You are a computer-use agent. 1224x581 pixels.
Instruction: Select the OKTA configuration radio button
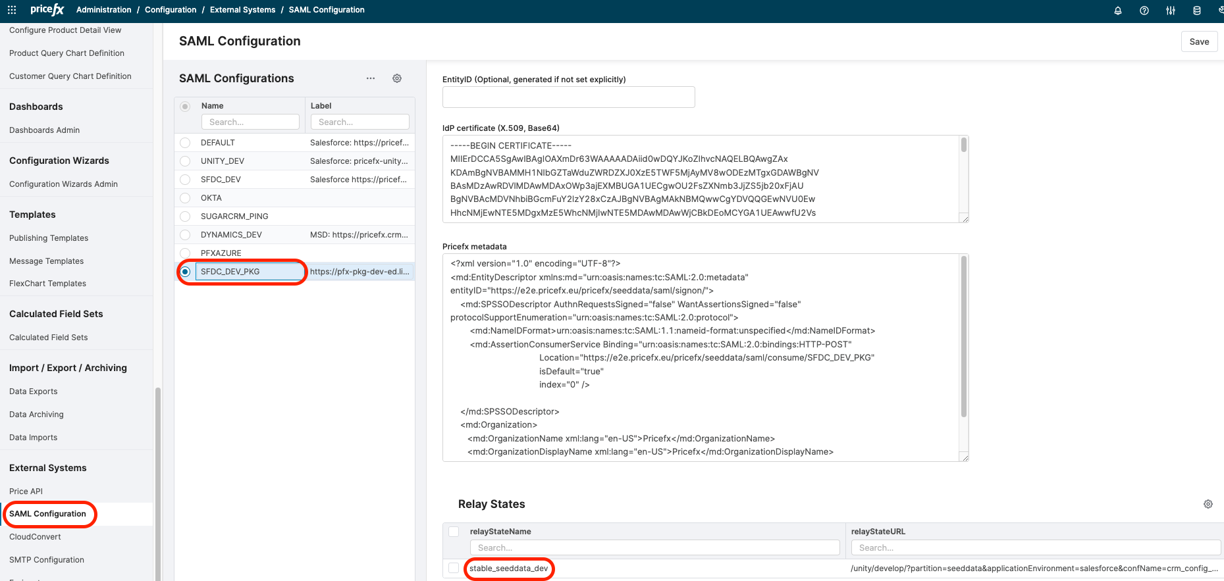pos(185,198)
